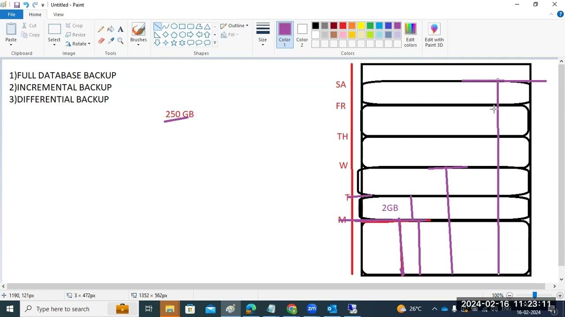Choose the green color swatch
This screenshot has width=565, height=317.
point(370,26)
